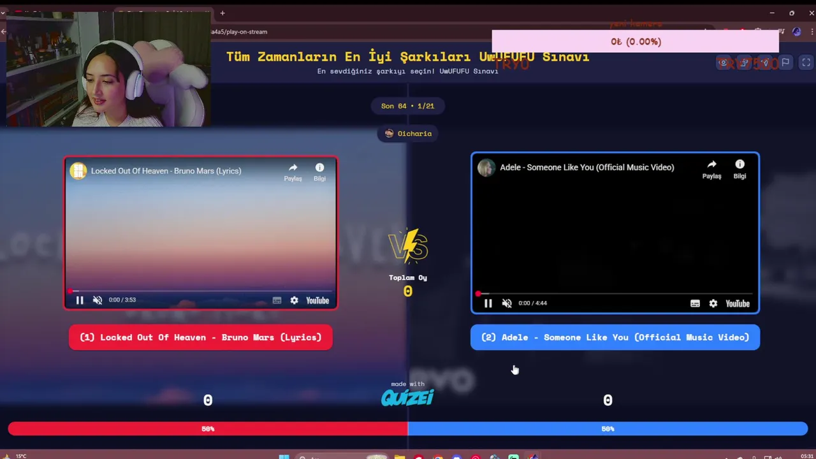Toggle the eye visibility icon in quiz header

723,62
